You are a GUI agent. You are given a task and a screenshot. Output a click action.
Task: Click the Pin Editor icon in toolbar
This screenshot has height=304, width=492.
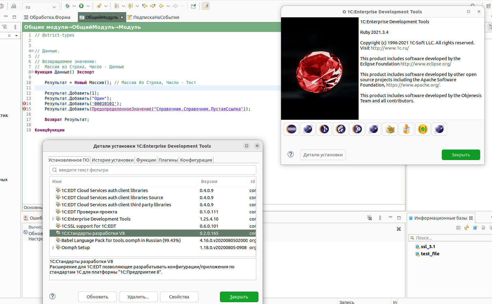194,6
